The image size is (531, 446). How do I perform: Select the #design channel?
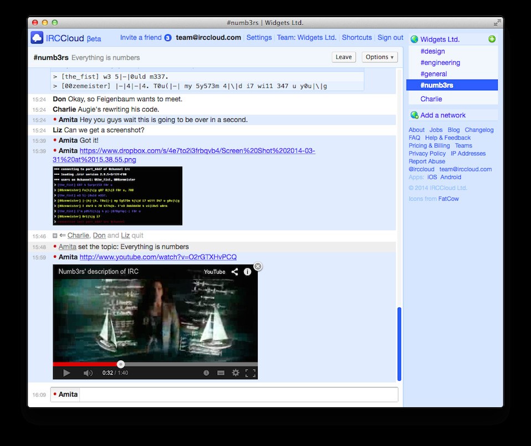432,51
